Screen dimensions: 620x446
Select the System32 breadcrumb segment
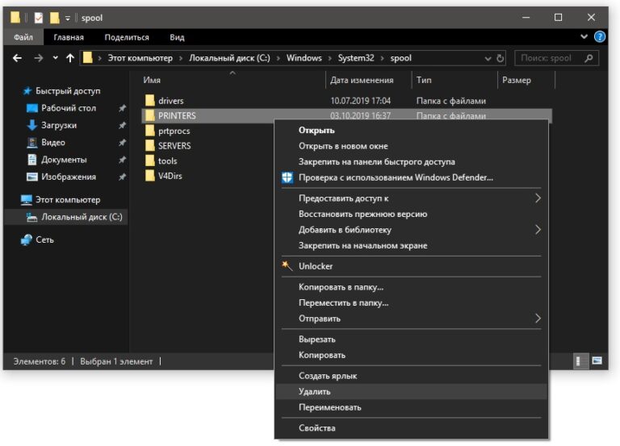coord(356,58)
